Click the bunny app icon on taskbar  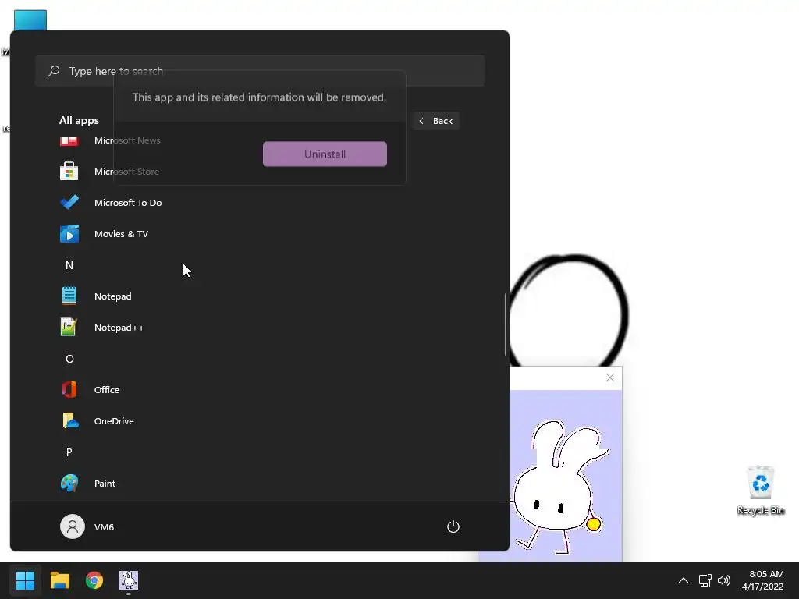coord(129,580)
